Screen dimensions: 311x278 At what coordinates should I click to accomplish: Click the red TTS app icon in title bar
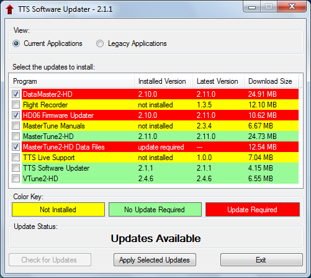pyautogui.click(x=9, y=9)
